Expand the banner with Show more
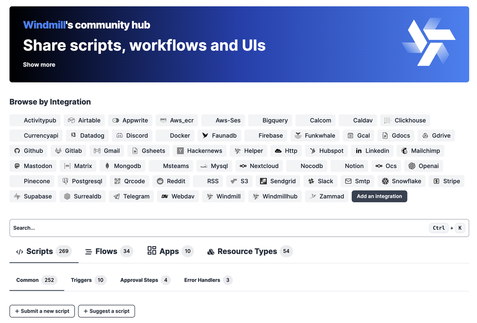The width and height of the screenshot is (477, 323). click(x=39, y=65)
